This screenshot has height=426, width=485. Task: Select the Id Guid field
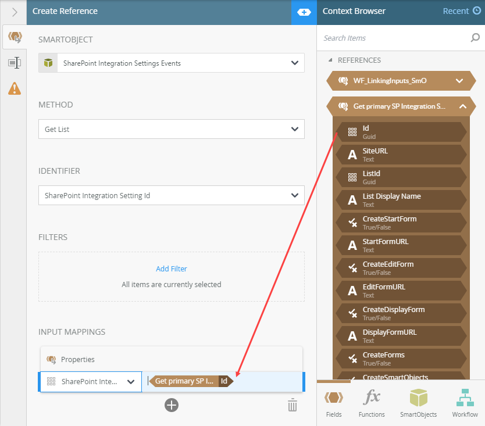[x=401, y=132]
